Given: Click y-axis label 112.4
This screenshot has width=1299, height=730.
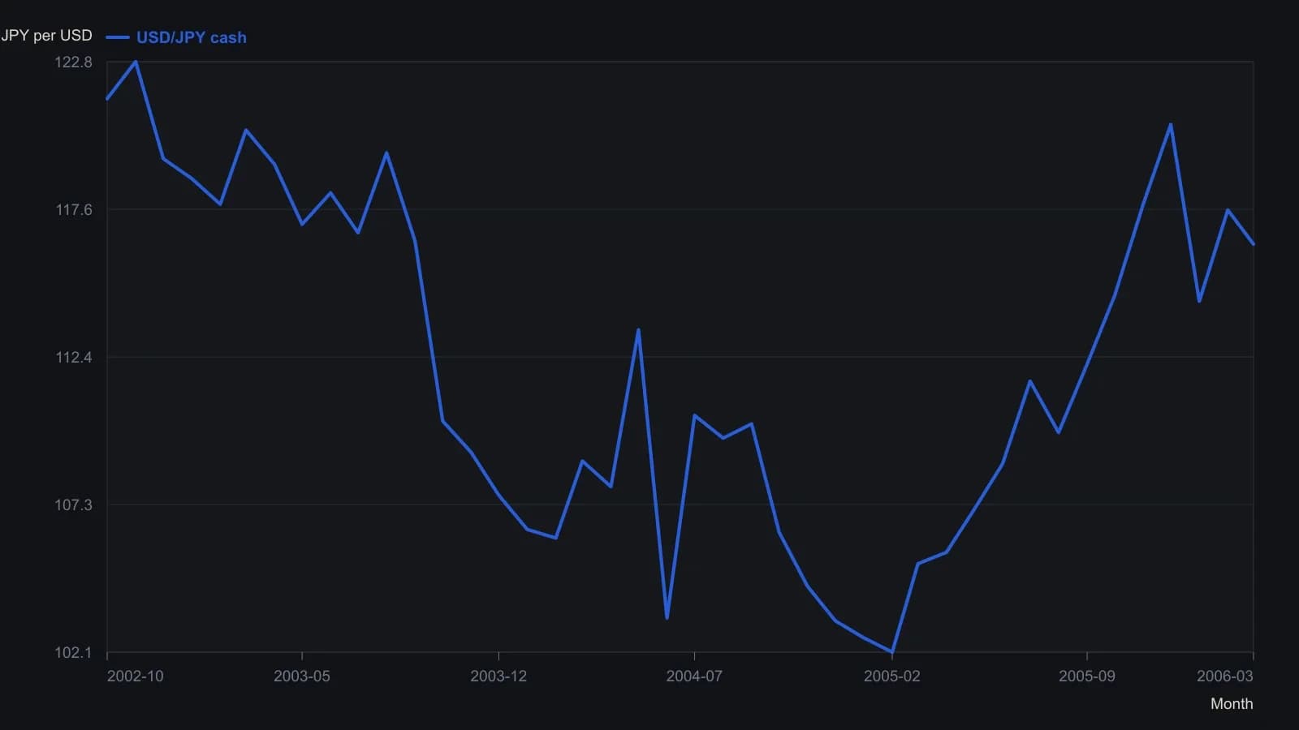Looking at the screenshot, I should (74, 358).
